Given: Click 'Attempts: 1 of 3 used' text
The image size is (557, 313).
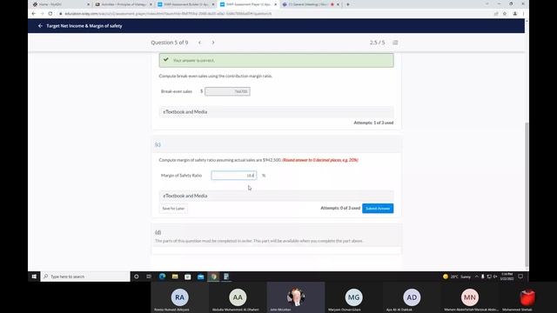Looking at the screenshot, I should [x=373, y=123].
